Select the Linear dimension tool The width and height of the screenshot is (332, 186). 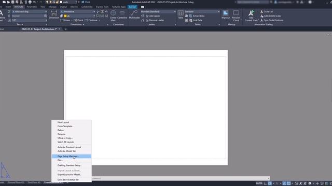click(65, 20)
